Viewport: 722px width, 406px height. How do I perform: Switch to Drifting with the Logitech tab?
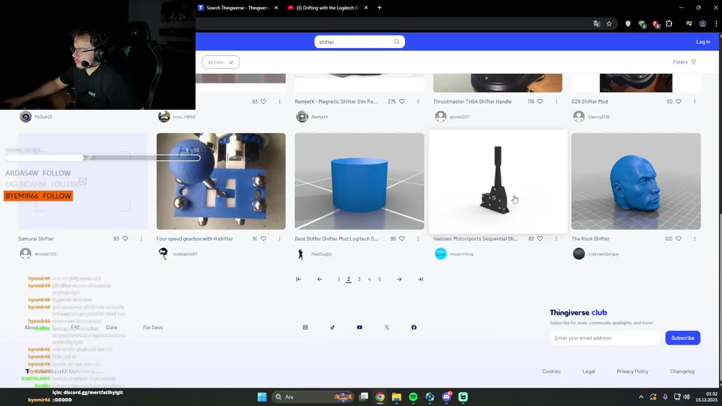(328, 8)
